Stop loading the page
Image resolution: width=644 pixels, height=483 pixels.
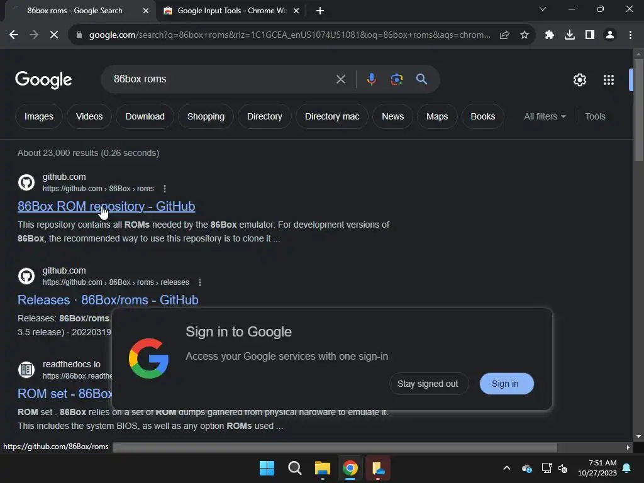click(54, 35)
